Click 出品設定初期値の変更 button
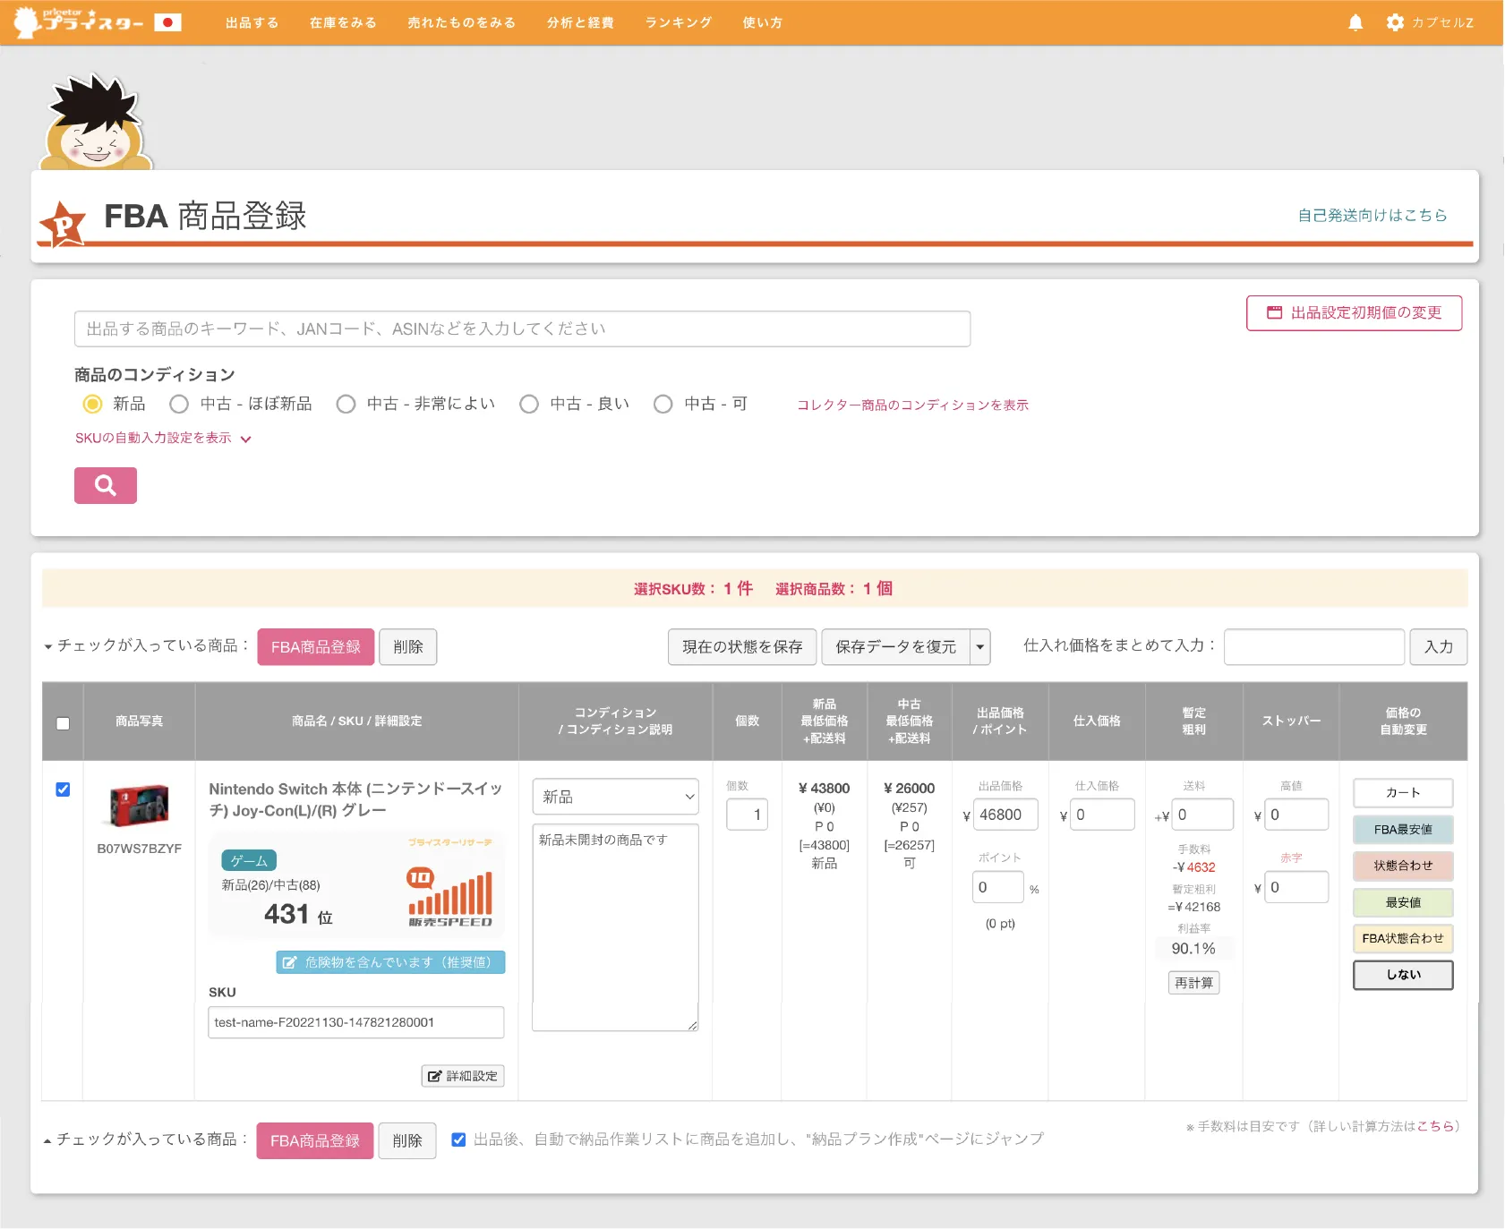 click(1354, 313)
